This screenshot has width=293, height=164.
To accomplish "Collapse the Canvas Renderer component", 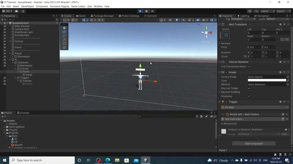I will 220,62.
